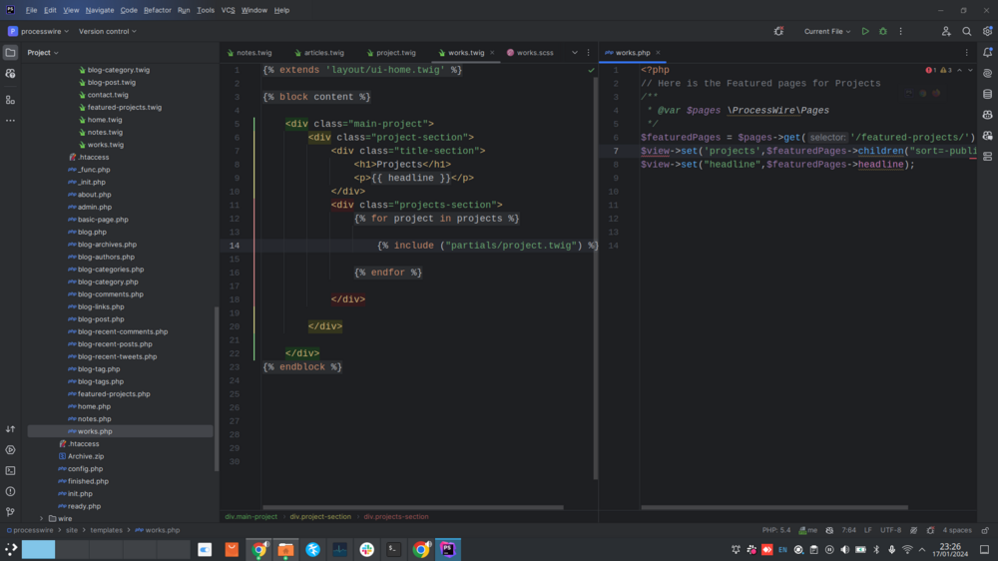Switch to the project.twig editor tab
Screen dimensions: 998x561
pyautogui.click(x=395, y=53)
